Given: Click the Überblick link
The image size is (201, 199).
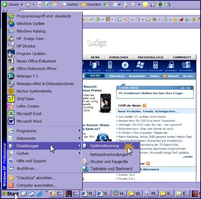Looking at the screenshot, I should point(117,76).
